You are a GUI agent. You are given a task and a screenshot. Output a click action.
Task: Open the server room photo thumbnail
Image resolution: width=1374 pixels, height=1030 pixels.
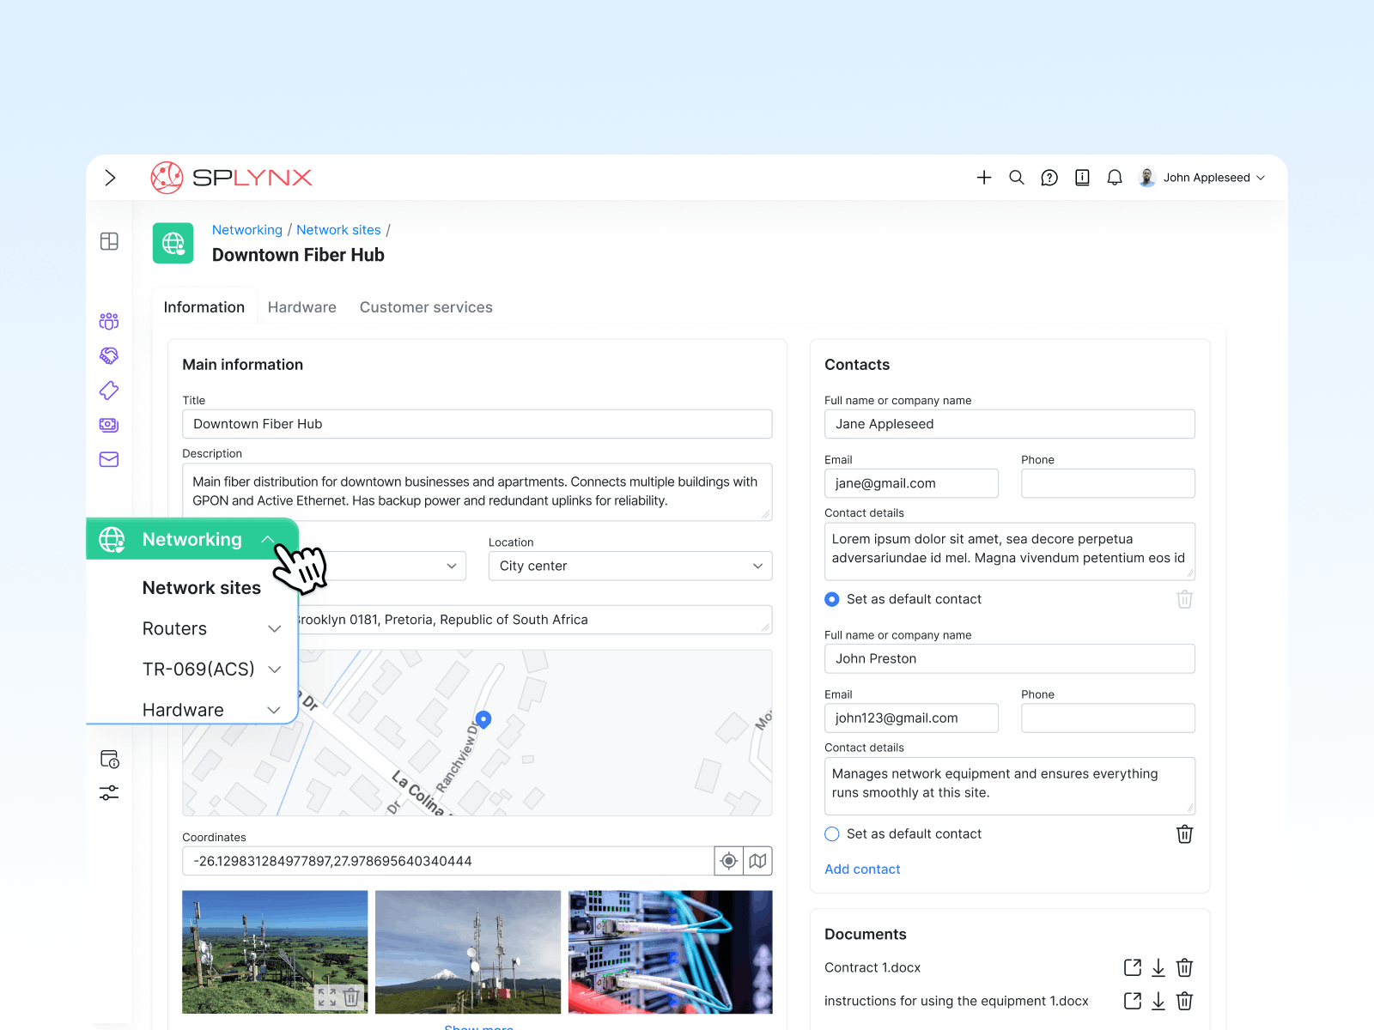[x=670, y=951]
